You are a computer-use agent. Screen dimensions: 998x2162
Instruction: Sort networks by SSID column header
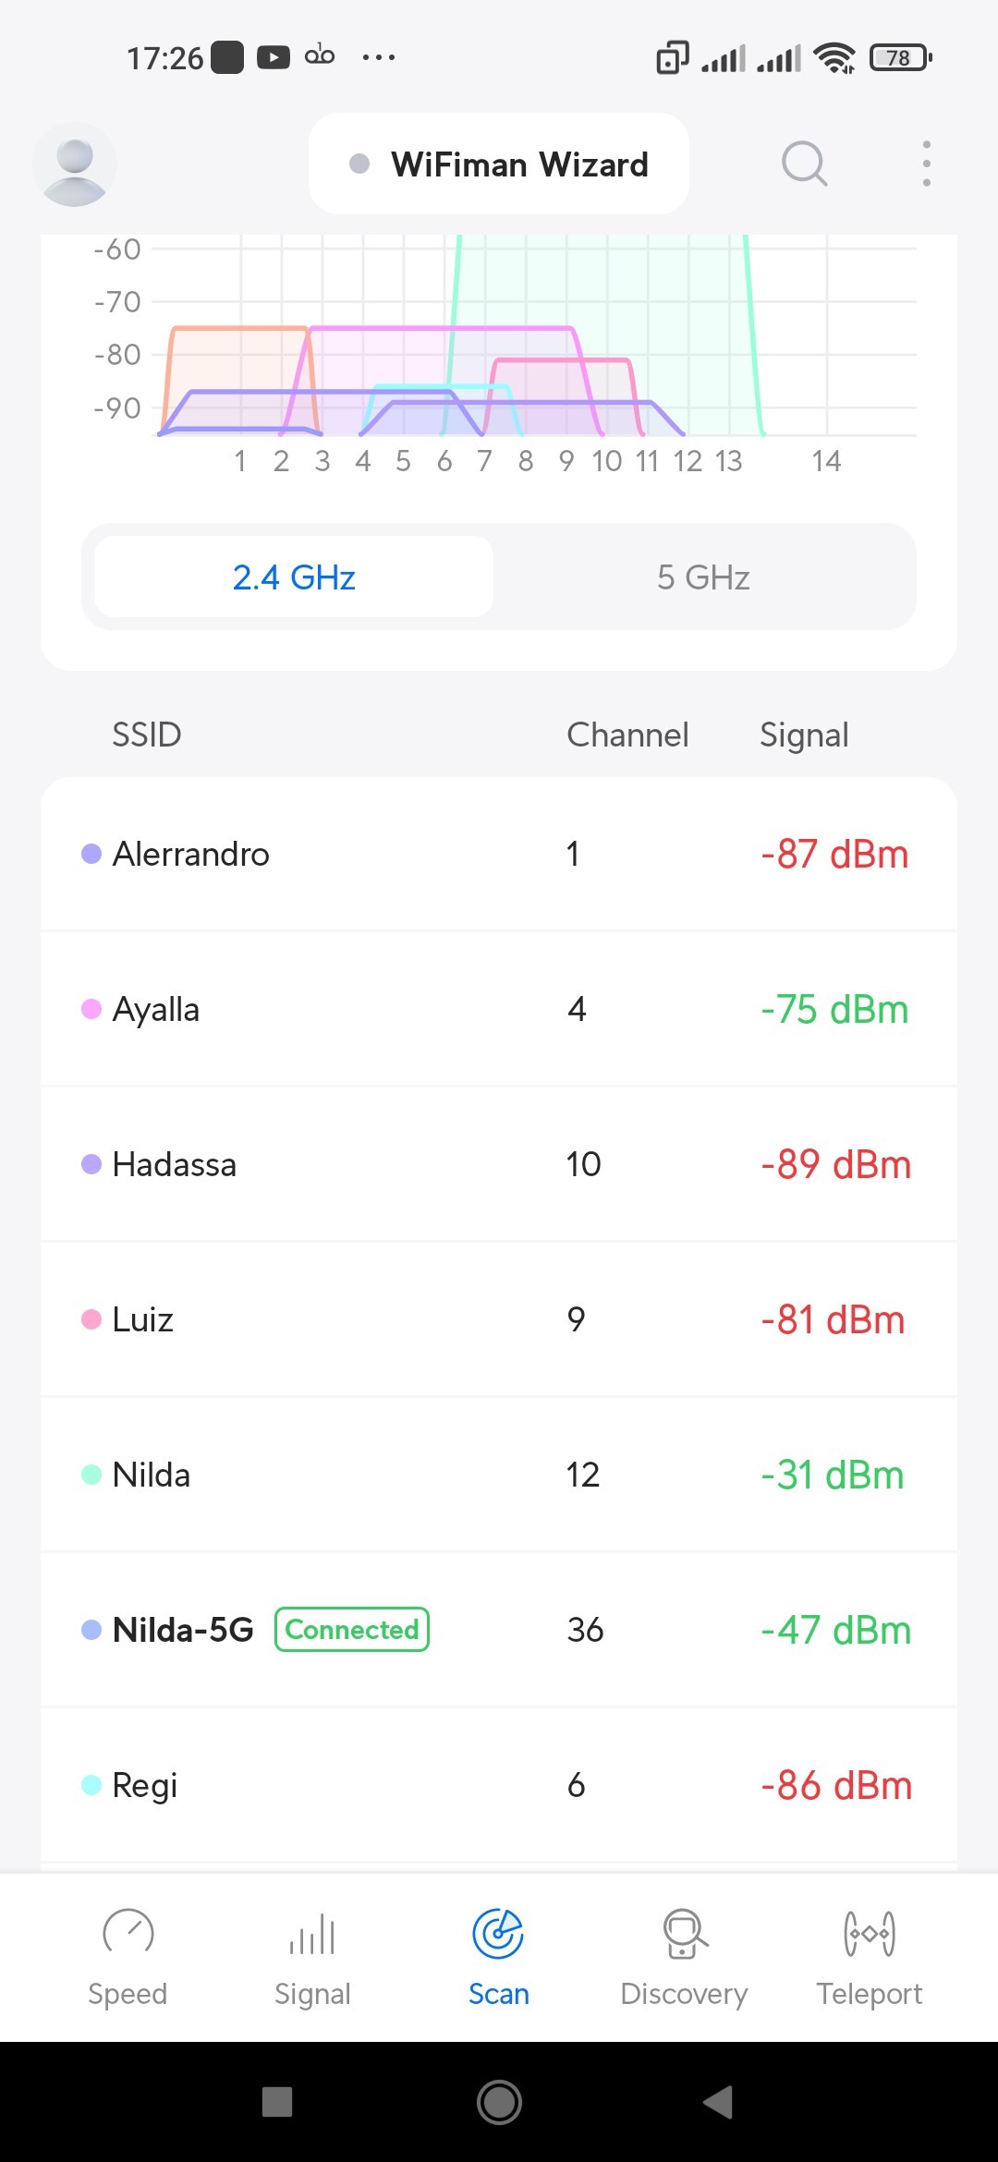146,735
